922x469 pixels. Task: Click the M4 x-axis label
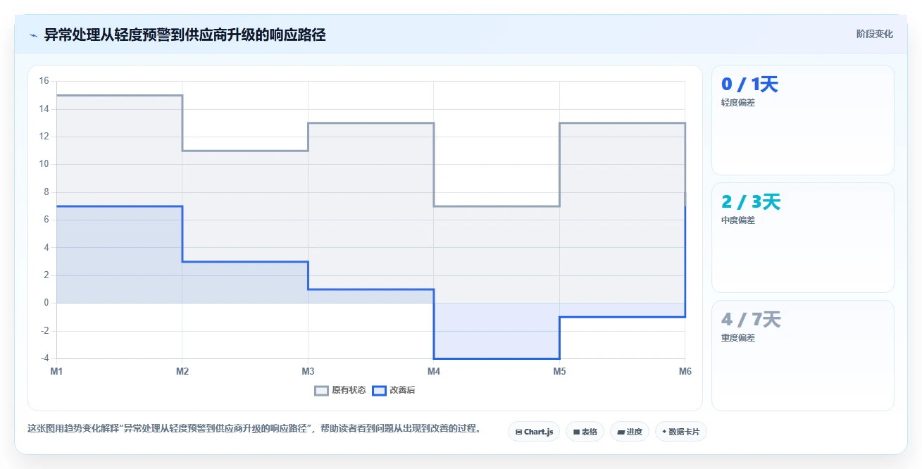click(x=434, y=371)
